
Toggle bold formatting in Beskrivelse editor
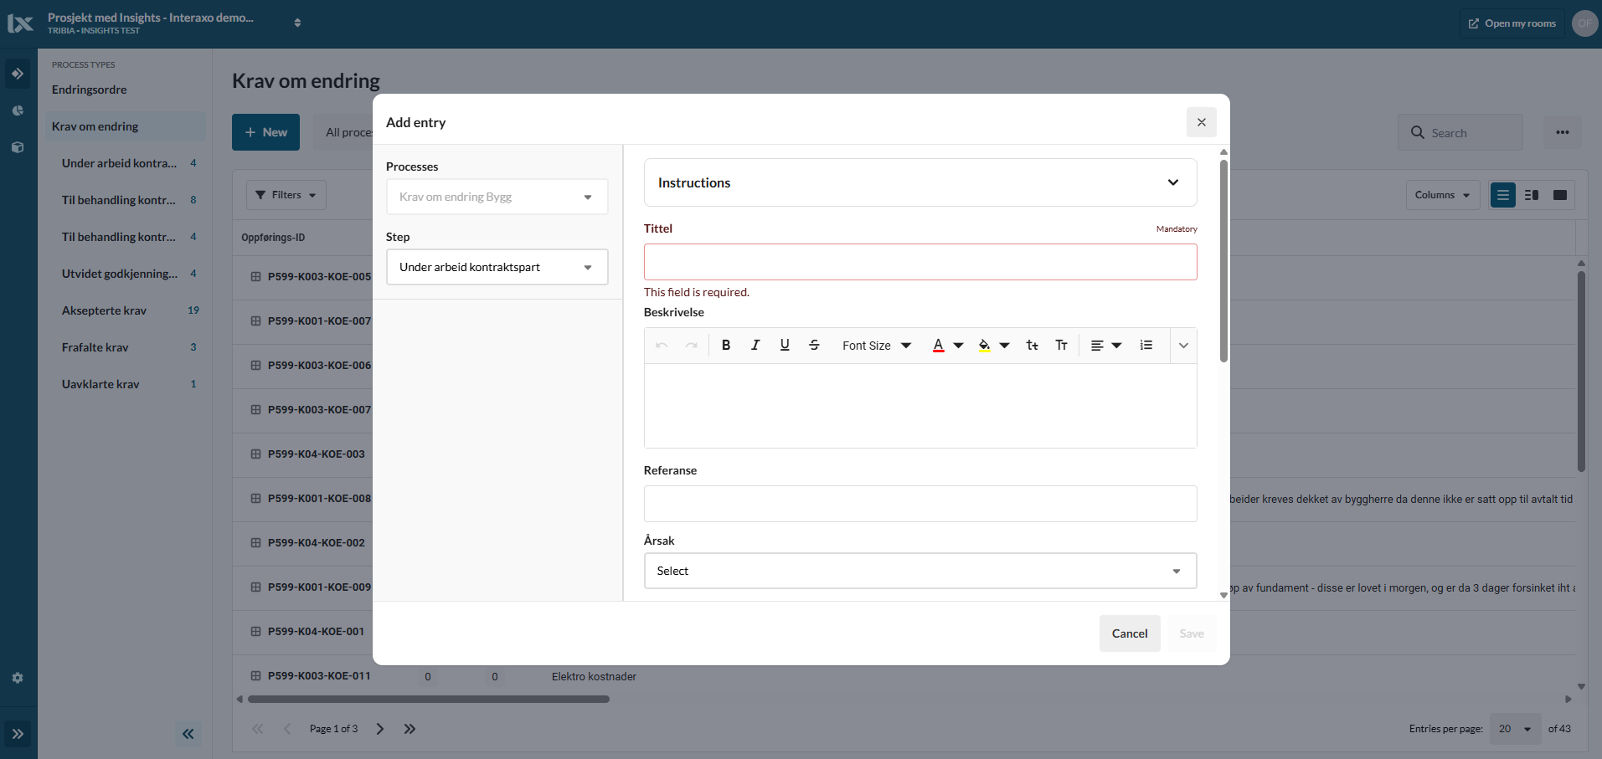(x=726, y=346)
